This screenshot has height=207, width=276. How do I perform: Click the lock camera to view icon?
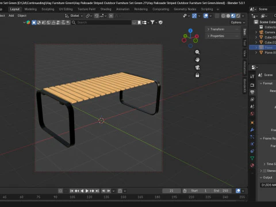click(197, 75)
